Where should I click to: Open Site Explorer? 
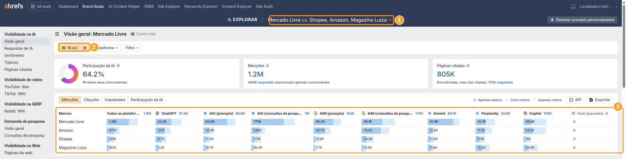169,7
